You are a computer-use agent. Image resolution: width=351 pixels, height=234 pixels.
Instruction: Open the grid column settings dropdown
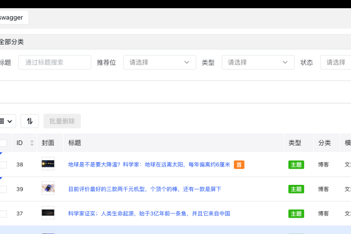6,121
